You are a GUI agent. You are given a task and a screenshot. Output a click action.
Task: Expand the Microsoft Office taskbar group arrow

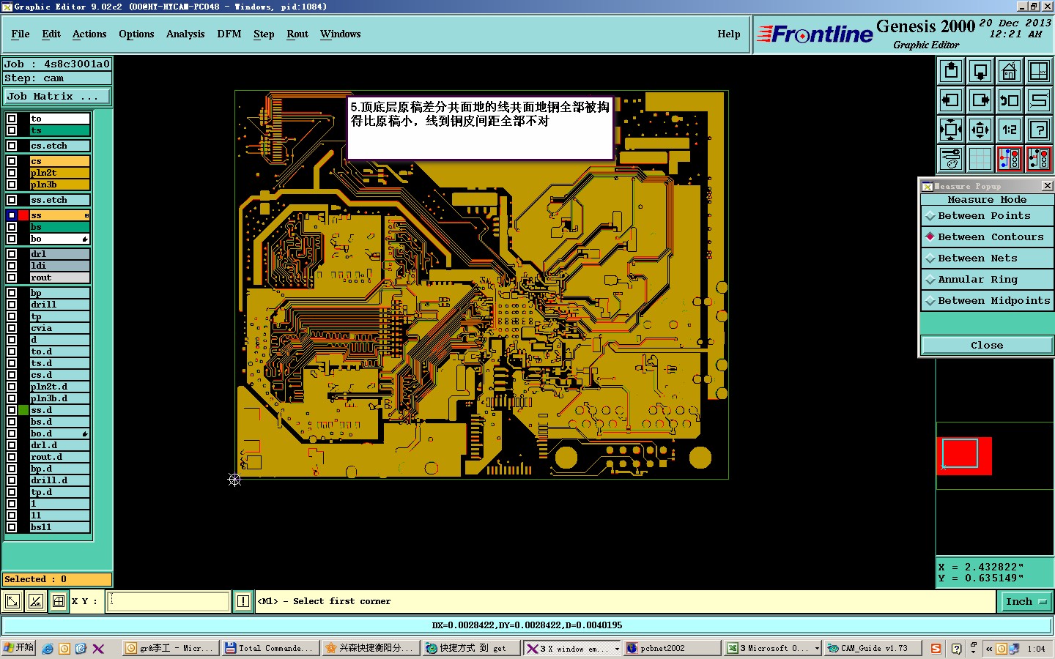(817, 649)
